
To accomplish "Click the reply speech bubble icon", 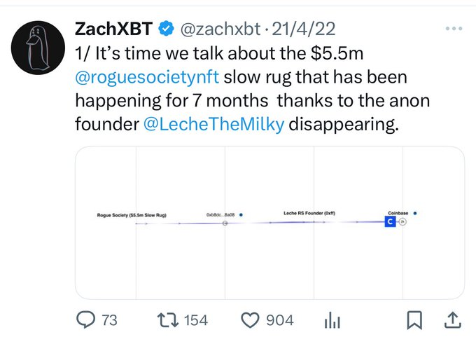I will point(86,320).
